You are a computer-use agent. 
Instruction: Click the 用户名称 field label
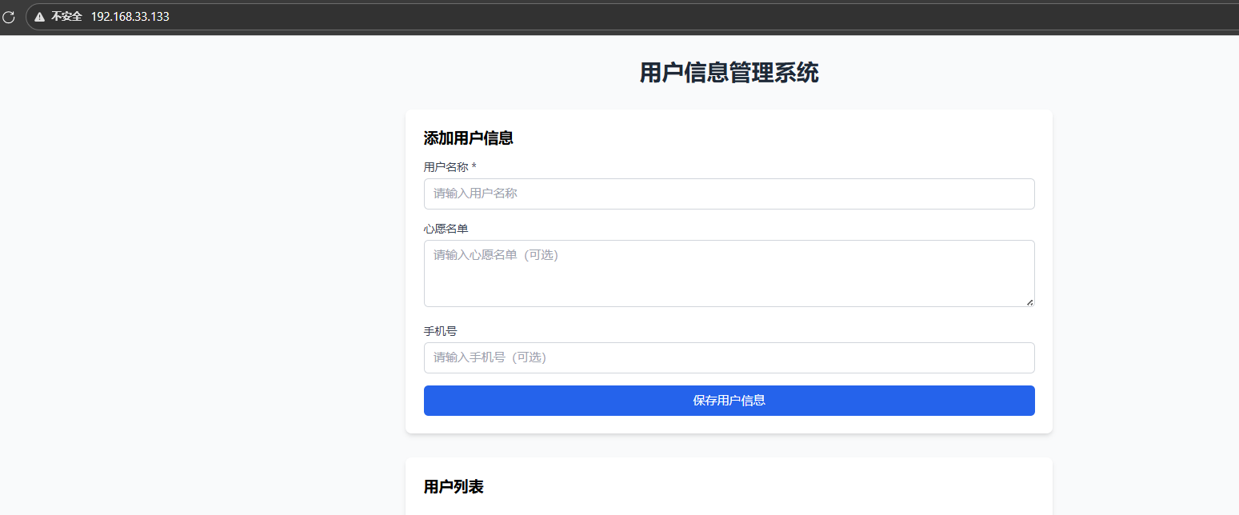click(446, 166)
